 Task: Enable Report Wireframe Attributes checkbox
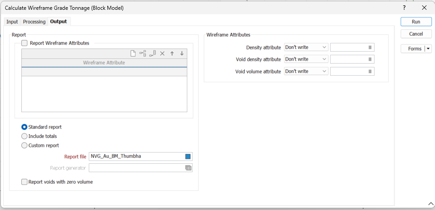[x=25, y=43]
